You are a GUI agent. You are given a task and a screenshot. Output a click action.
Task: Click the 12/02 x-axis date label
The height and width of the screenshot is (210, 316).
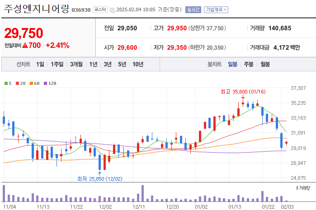click(105, 207)
